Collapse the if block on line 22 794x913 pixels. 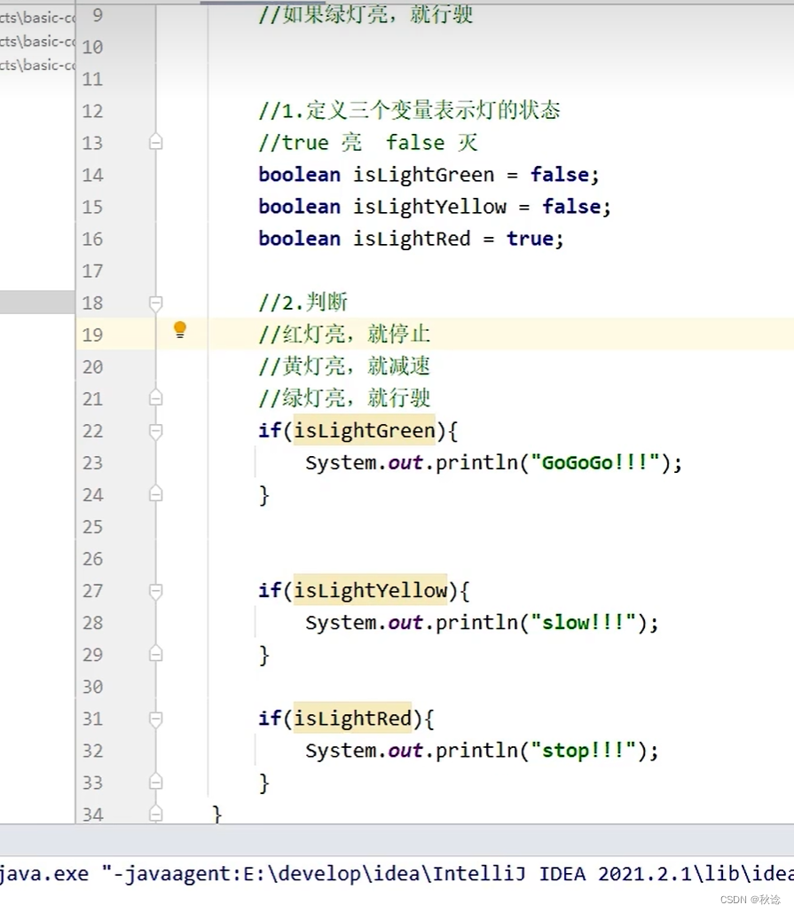pos(156,431)
